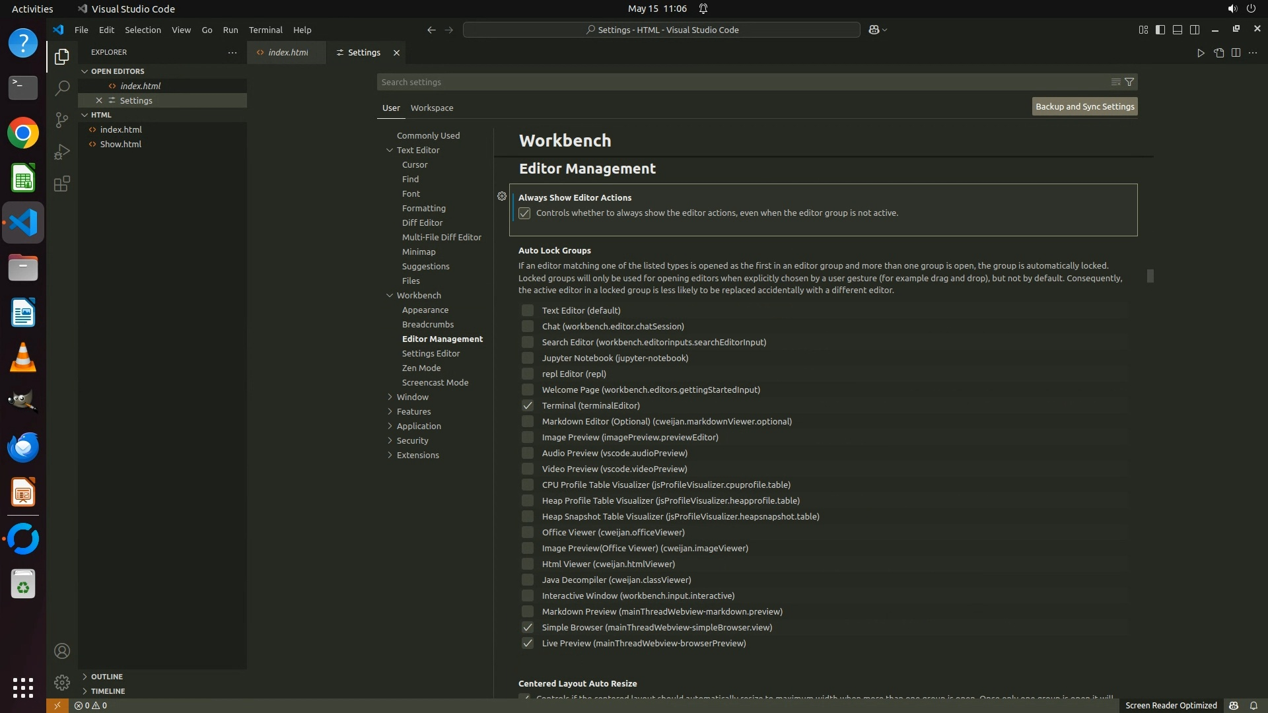The image size is (1268, 713).
Task: Collapse the Text Editor settings category
Action: 390,150
